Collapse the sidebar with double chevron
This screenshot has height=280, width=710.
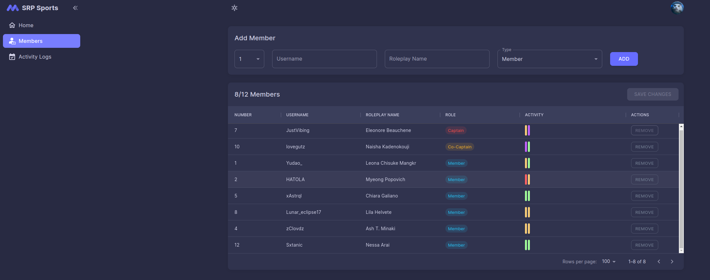tap(75, 8)
